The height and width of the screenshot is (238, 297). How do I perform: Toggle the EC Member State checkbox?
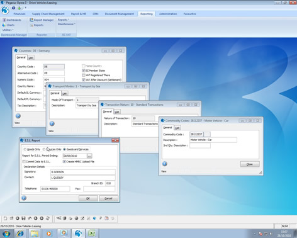(84, 71)
